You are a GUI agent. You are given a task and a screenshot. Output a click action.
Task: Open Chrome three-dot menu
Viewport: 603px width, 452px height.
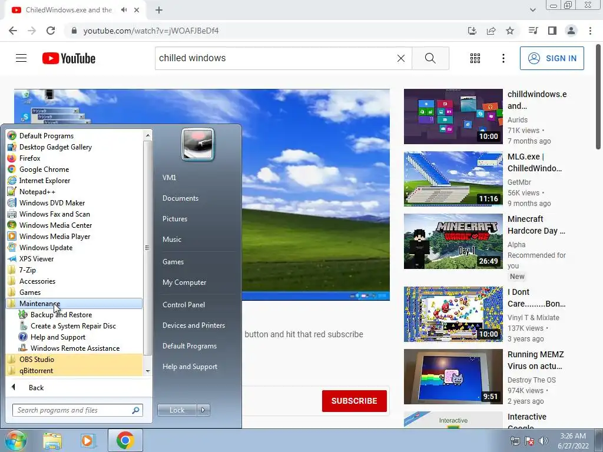[x=590, y=31]
